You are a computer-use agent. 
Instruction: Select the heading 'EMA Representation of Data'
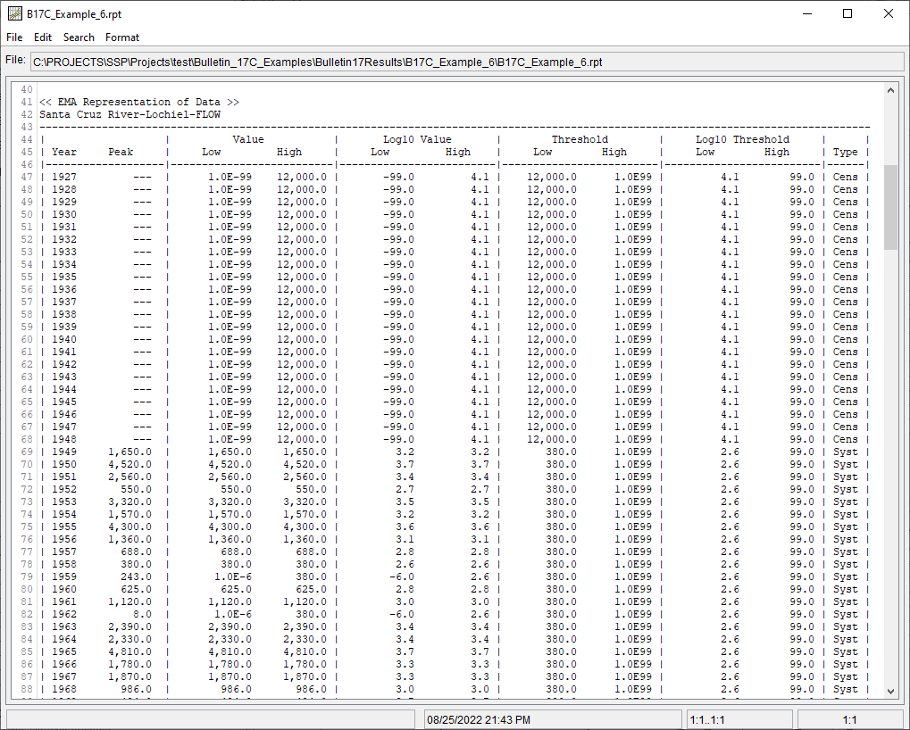pyautogui.click(x=138, y=102)
